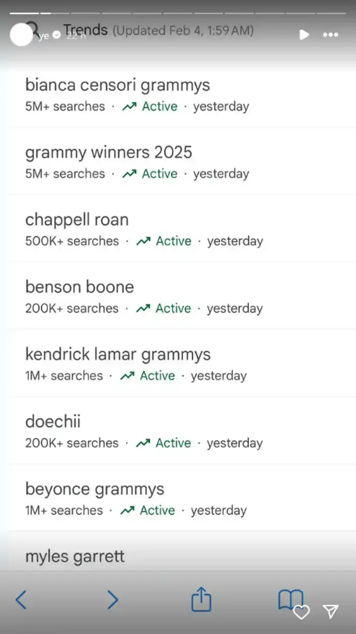Image resolution: width=356 pixels, height=634 pixels.
Task: Tap the benson boone trend row
Action: click(x=182, y=296)
